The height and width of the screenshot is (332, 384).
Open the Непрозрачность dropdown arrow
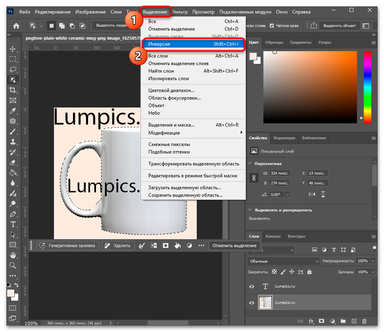click(x=373, y=261)
